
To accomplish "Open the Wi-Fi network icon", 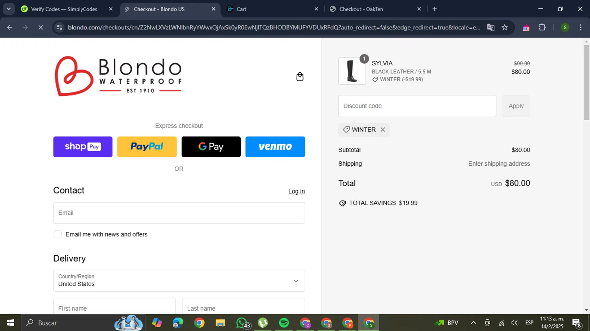I will (501, 323).
